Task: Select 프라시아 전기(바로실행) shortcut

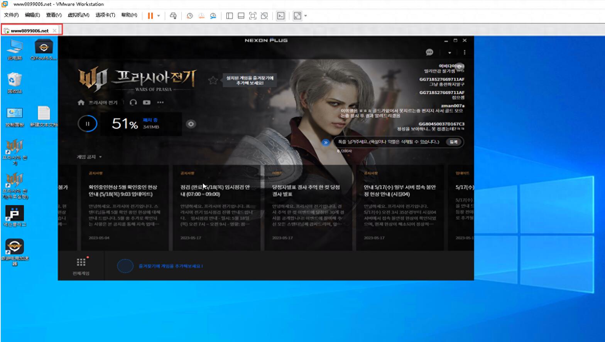Action: coord(15,185)
